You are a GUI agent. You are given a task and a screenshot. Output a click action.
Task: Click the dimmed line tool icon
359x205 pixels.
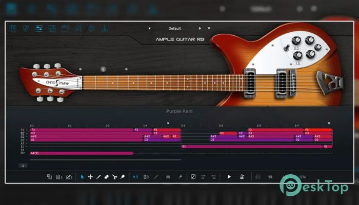coord(156,177)
